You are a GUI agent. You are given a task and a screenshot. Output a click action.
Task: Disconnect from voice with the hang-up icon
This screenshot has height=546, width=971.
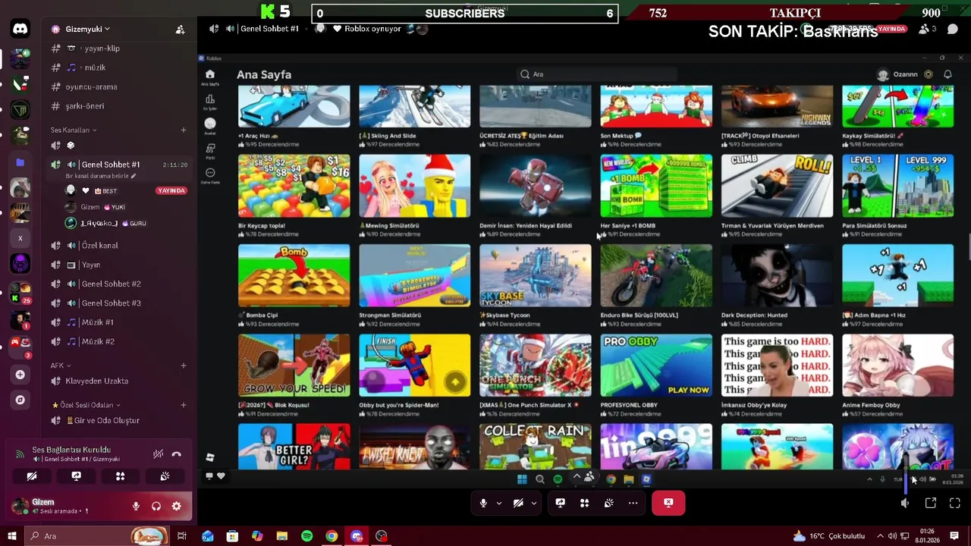(x=177, y=454)
